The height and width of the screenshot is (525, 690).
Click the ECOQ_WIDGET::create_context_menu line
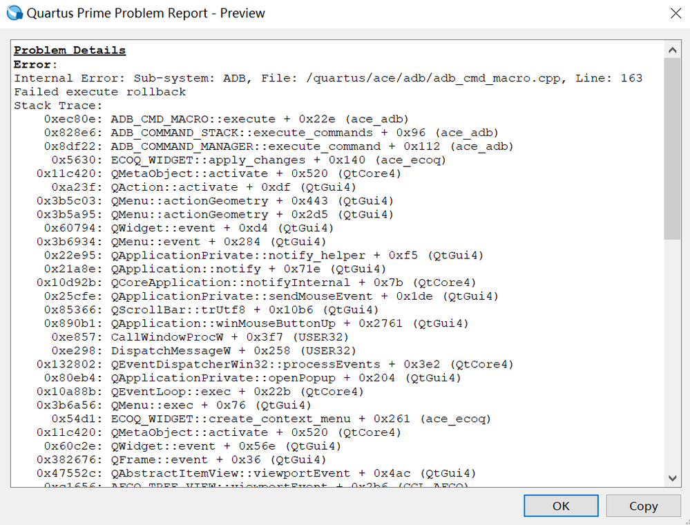[271, 419]
